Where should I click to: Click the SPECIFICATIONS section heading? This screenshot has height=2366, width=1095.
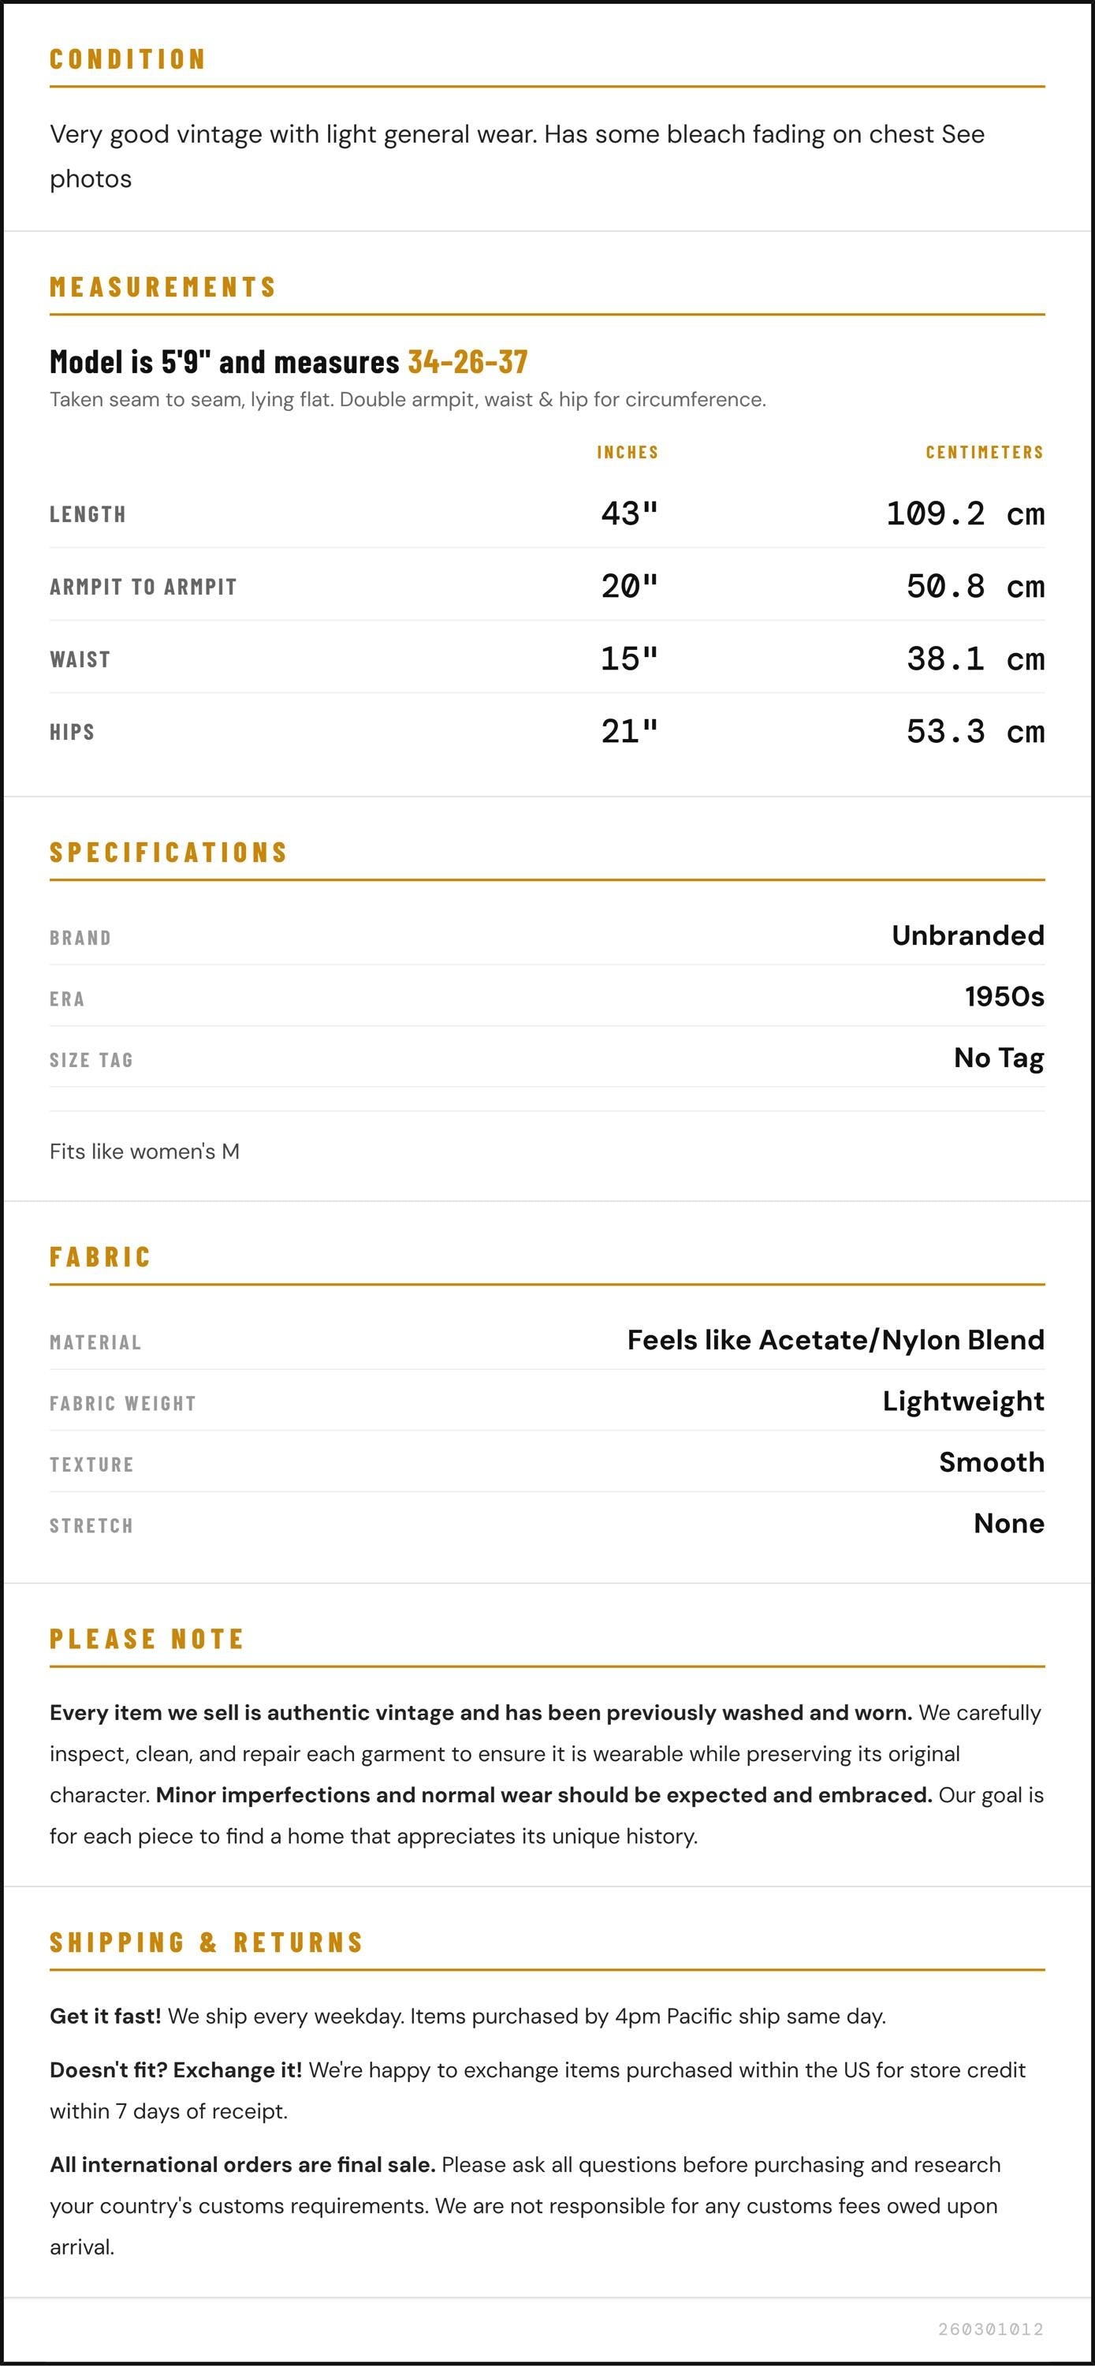click(x=169, y=853)
